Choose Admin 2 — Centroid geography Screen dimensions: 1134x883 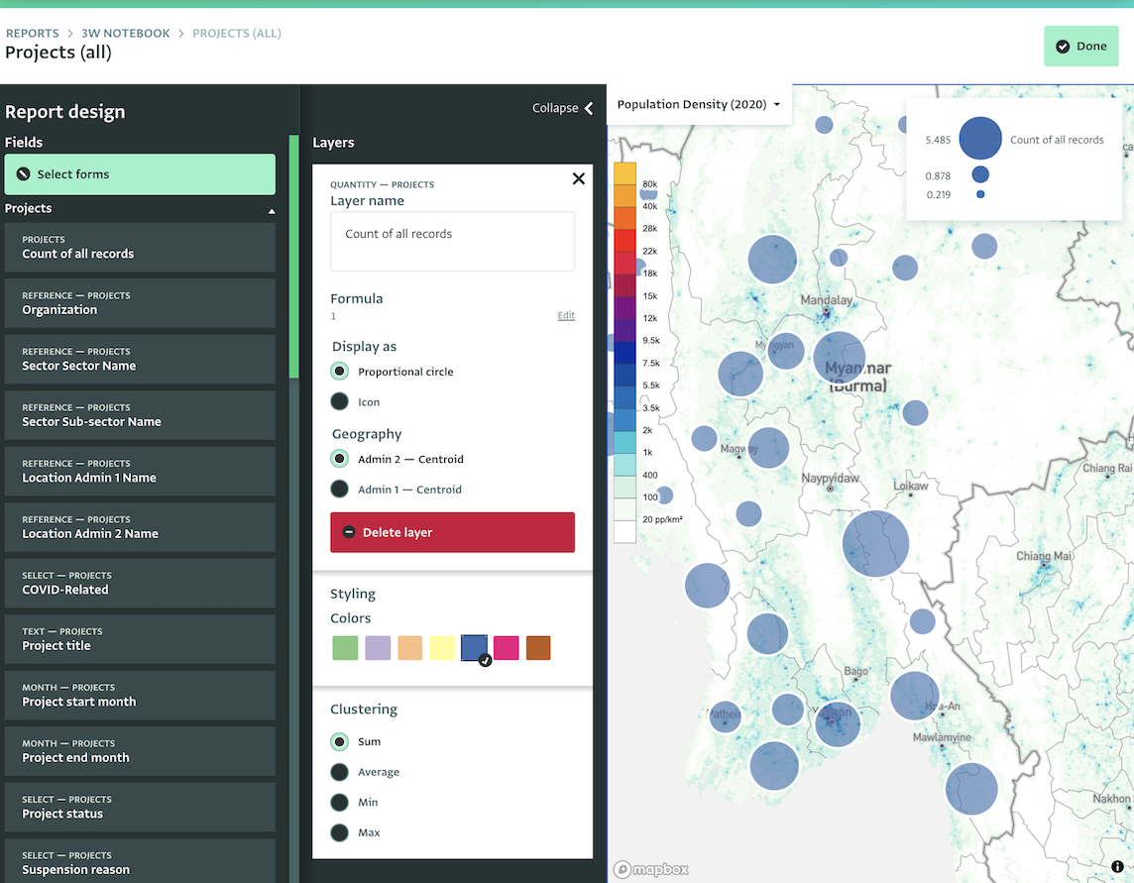click(x=339, y=459)
